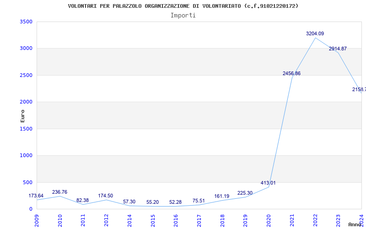The image size is (366, 229).
Task: Click the x-axis year 2015
Action: [x=153, y=221]
